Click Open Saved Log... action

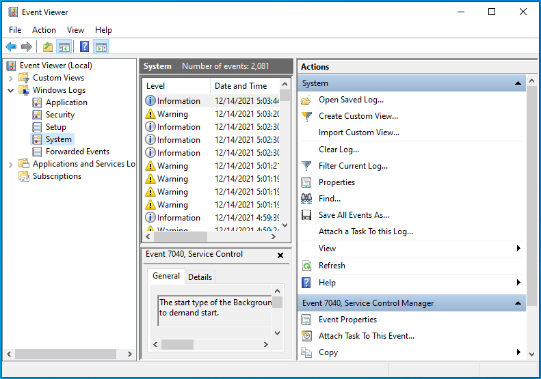tap(352, 100)
